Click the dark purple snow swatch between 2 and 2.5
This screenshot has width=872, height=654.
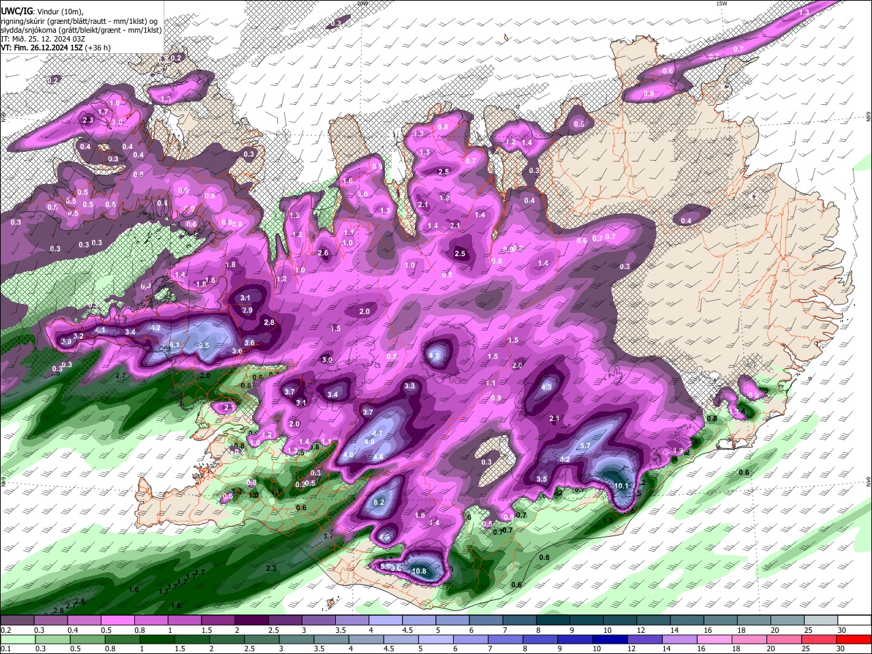coord(251,620)
